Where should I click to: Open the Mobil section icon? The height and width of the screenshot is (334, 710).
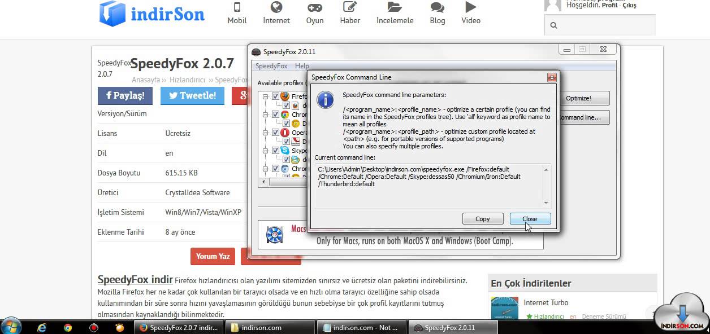tap(237, 7)
